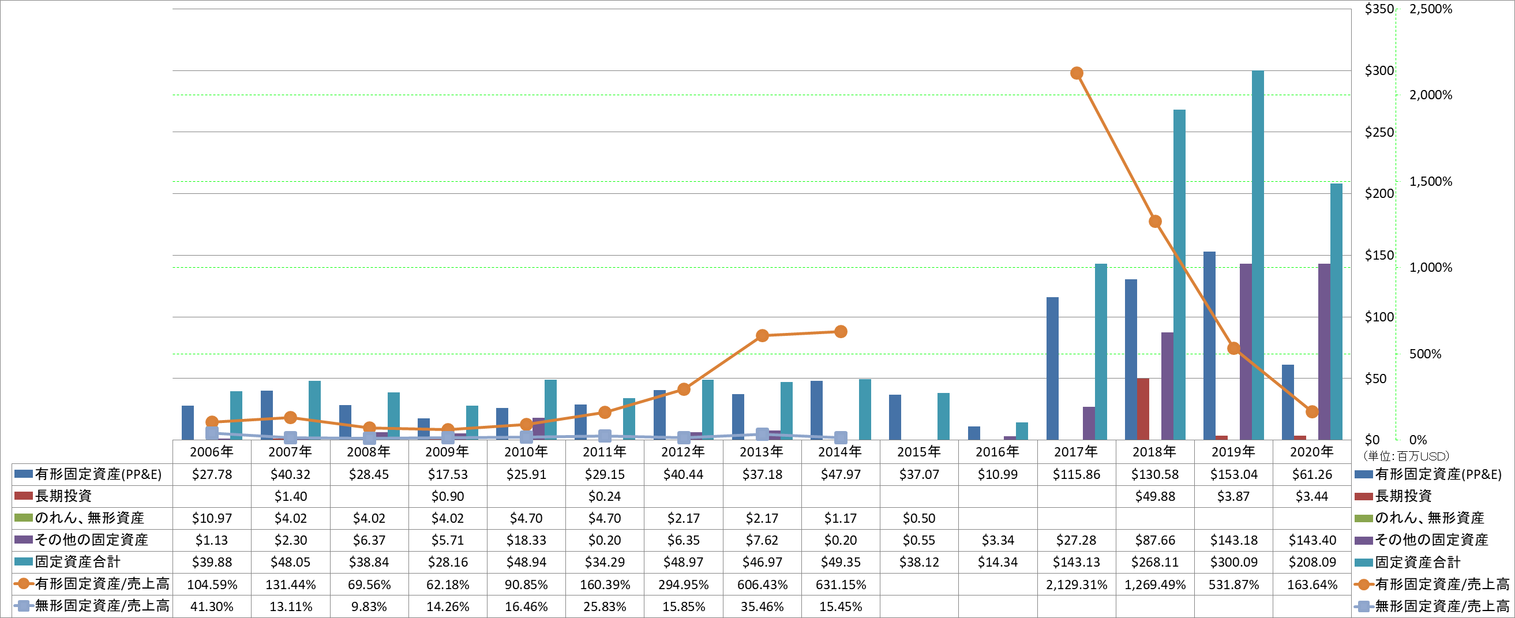Click the cell value 41.30%
1515x618 pixels.
pyautogui.click(x=212, y=606)
